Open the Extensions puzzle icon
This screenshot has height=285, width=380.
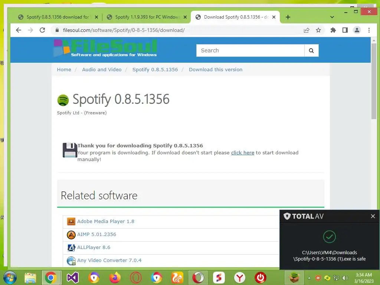(x=333, y=30)
